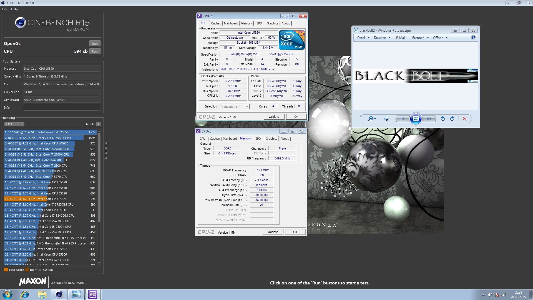Switch to CPU tab in lower CPU-Z
The width and height of the screenshot is (533, 300).
[x=202, y=139]
